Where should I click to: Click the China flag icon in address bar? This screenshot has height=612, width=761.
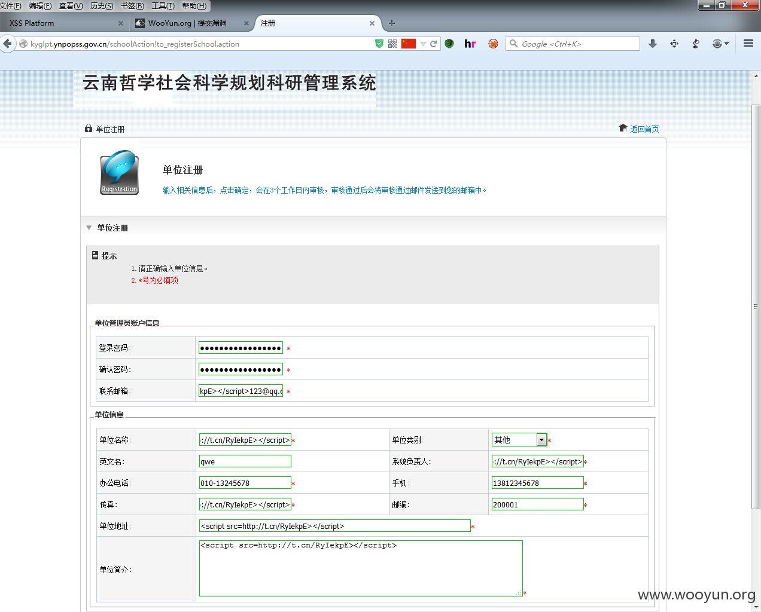click(409, 44)
